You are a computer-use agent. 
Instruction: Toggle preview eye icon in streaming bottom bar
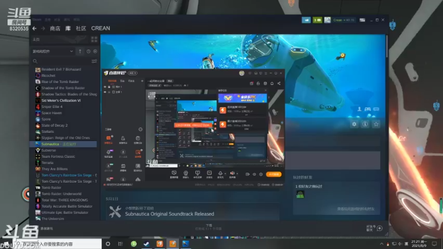(254, 174)
